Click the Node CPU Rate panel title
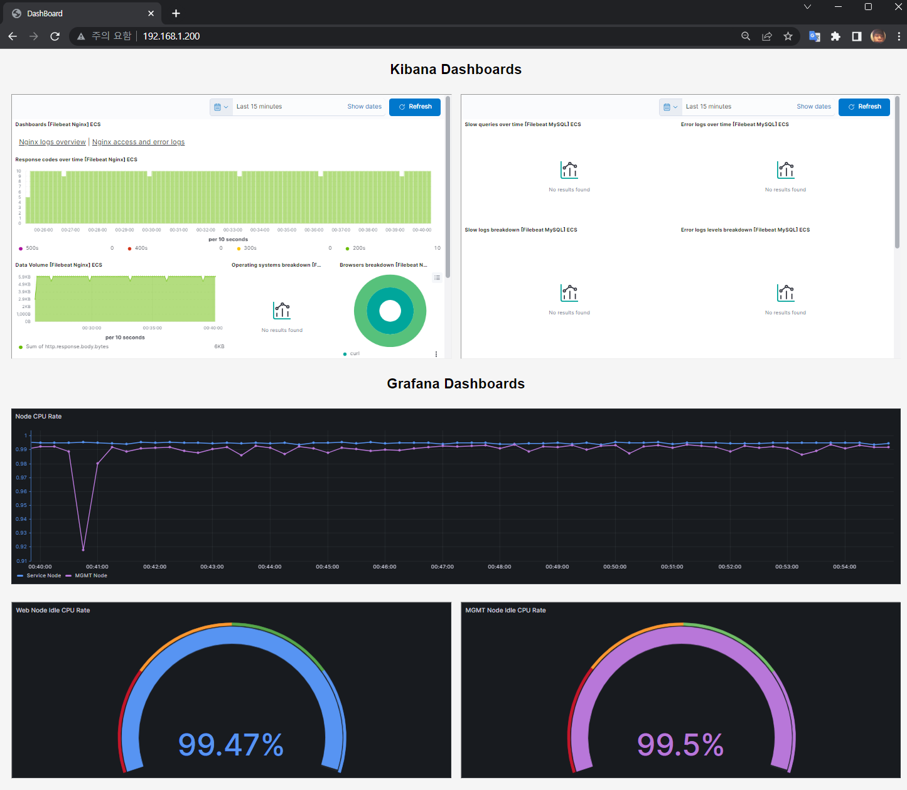The image size is (907, 790). click(38, 417)
